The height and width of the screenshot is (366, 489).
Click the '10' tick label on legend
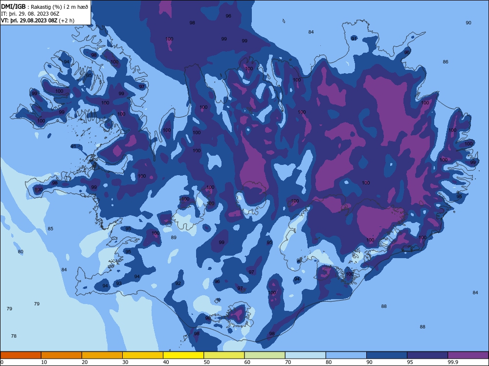pos(44,362)
